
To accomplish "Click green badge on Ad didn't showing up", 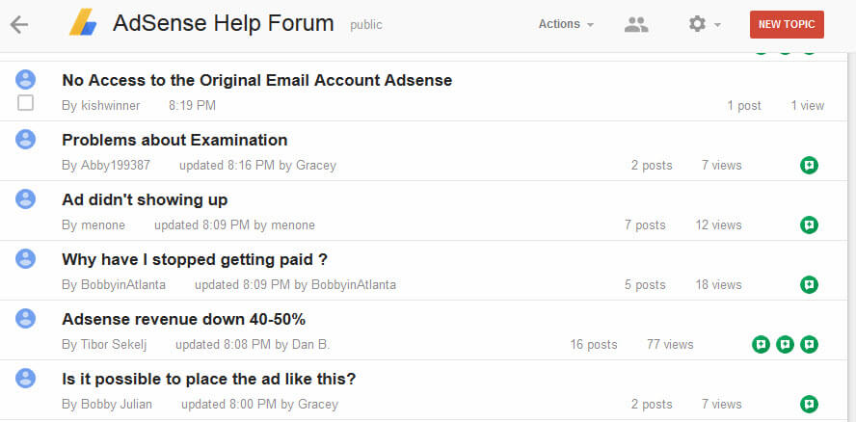I will point(809,224).
